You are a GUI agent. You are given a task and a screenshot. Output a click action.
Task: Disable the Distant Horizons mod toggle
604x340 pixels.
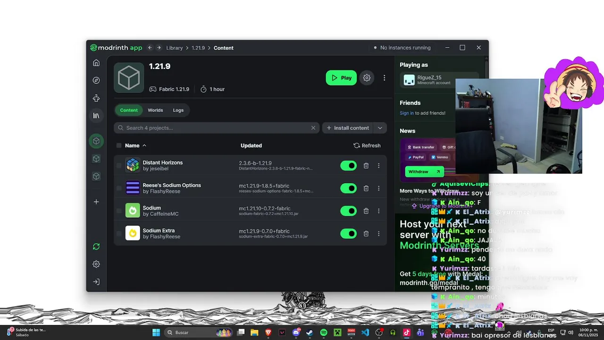[x=349, y=166]
